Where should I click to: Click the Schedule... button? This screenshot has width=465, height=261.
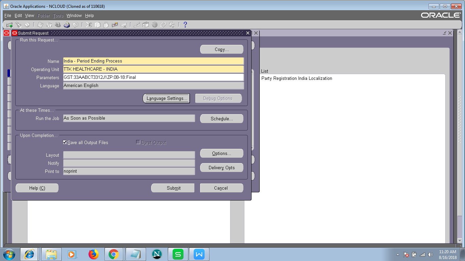[222, 119]
